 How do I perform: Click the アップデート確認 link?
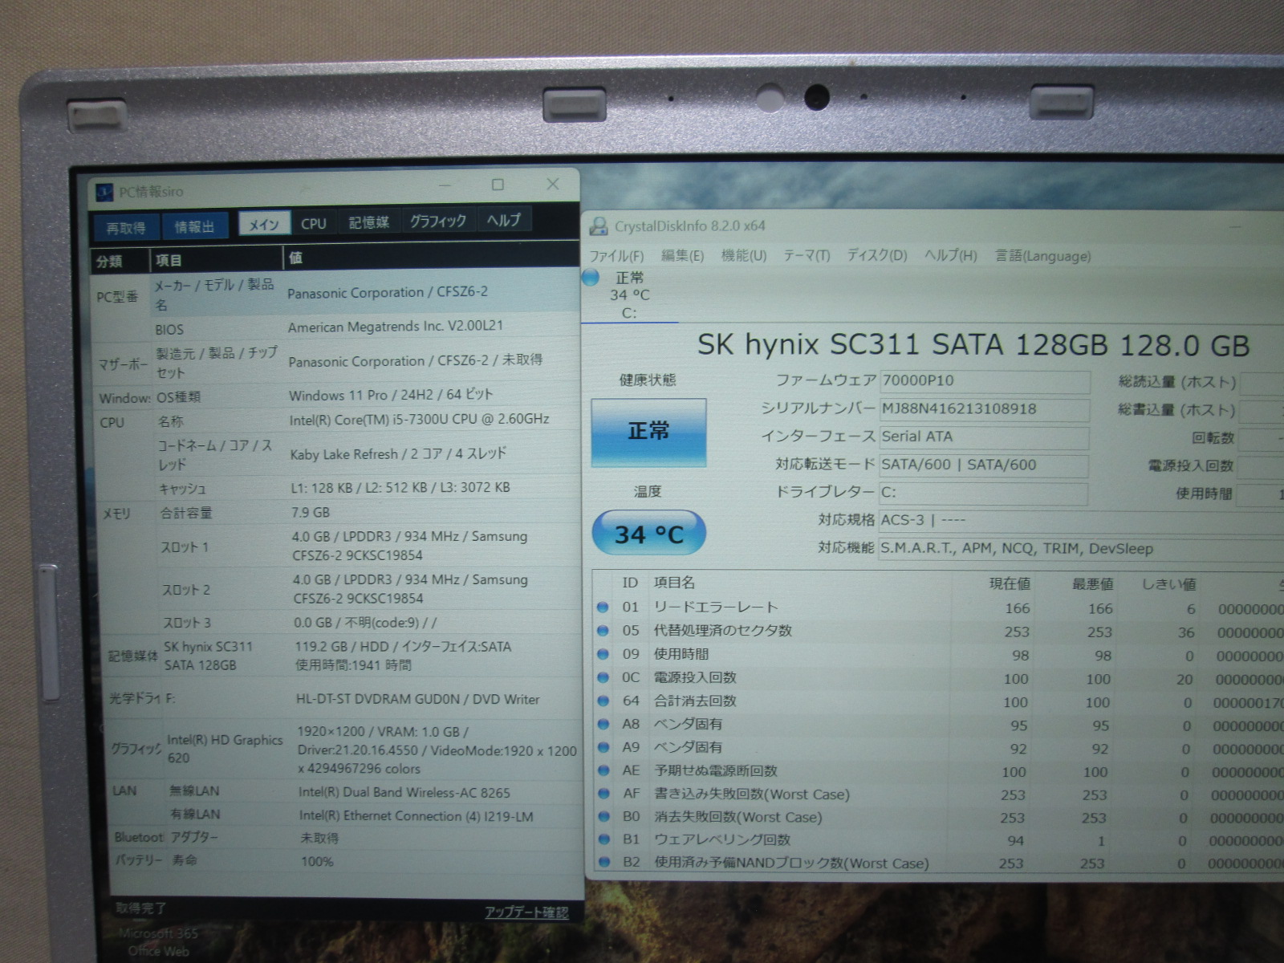tap(526, 912)
